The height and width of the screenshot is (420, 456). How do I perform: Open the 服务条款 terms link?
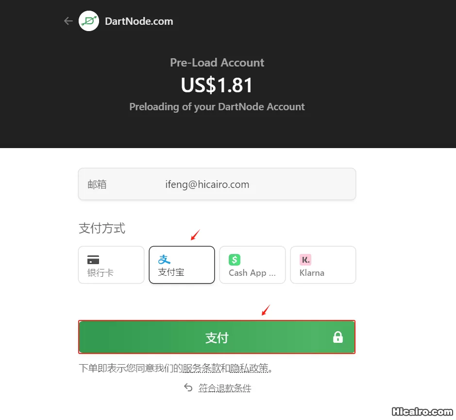pos(202,368)
